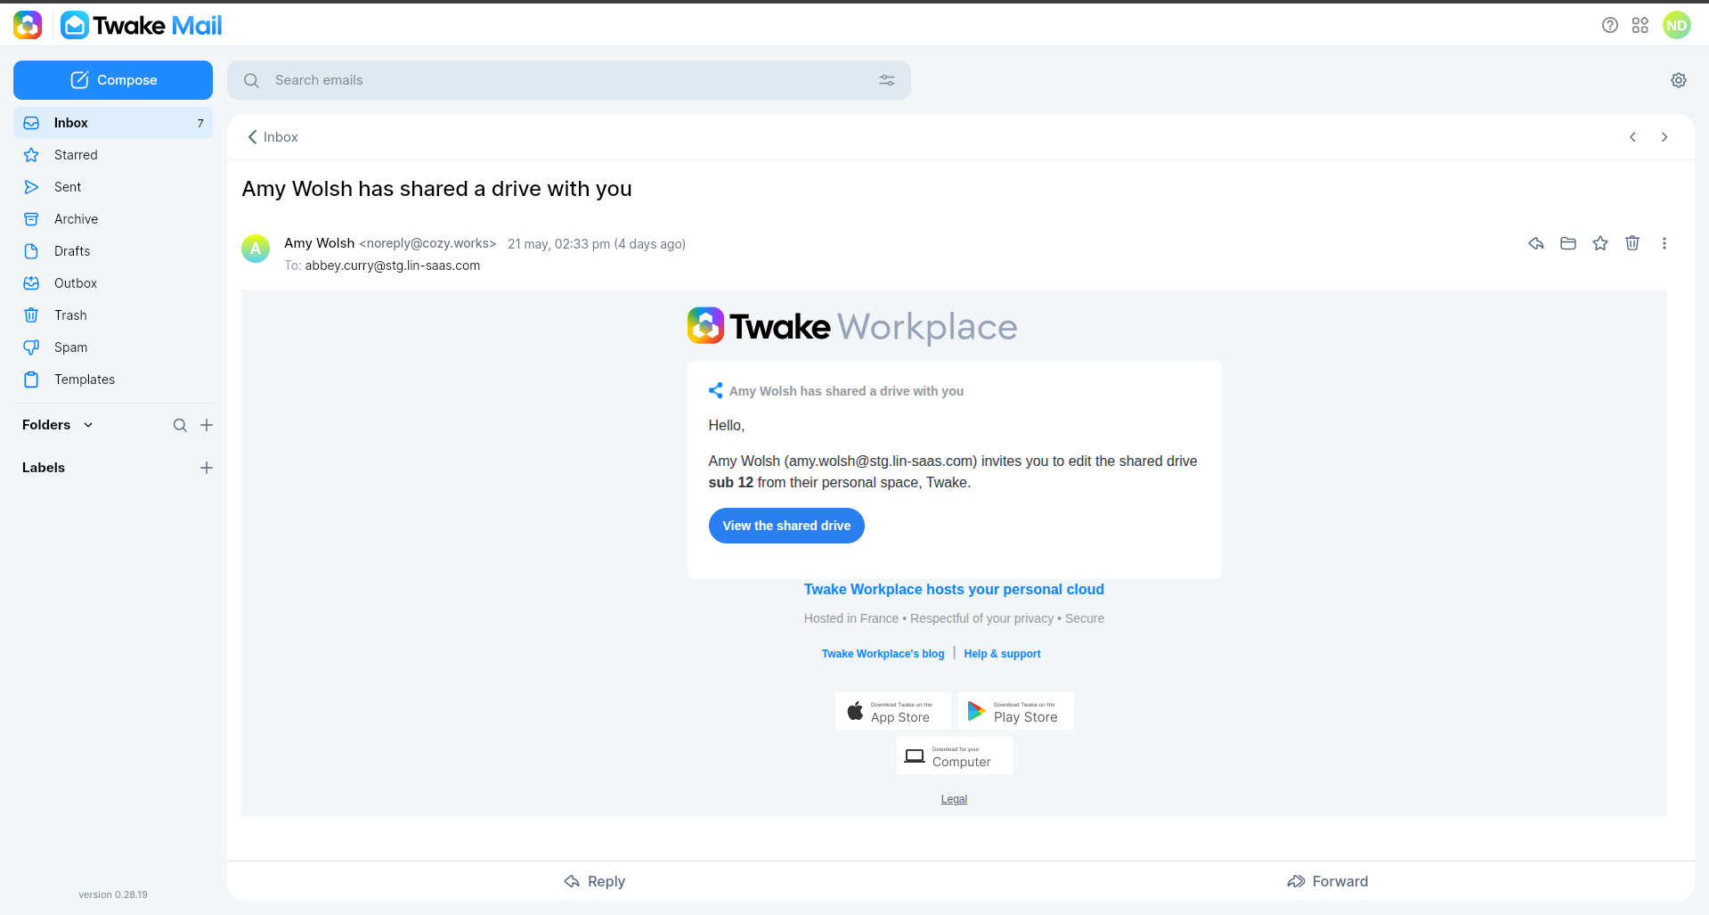Click the Forward button at bottom

tap(1327, 881)
